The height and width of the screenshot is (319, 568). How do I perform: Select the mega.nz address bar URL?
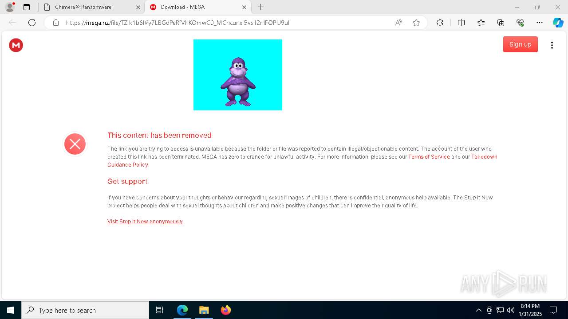tap(178, 23)
